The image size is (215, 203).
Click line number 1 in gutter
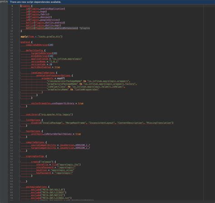point(12,6)
